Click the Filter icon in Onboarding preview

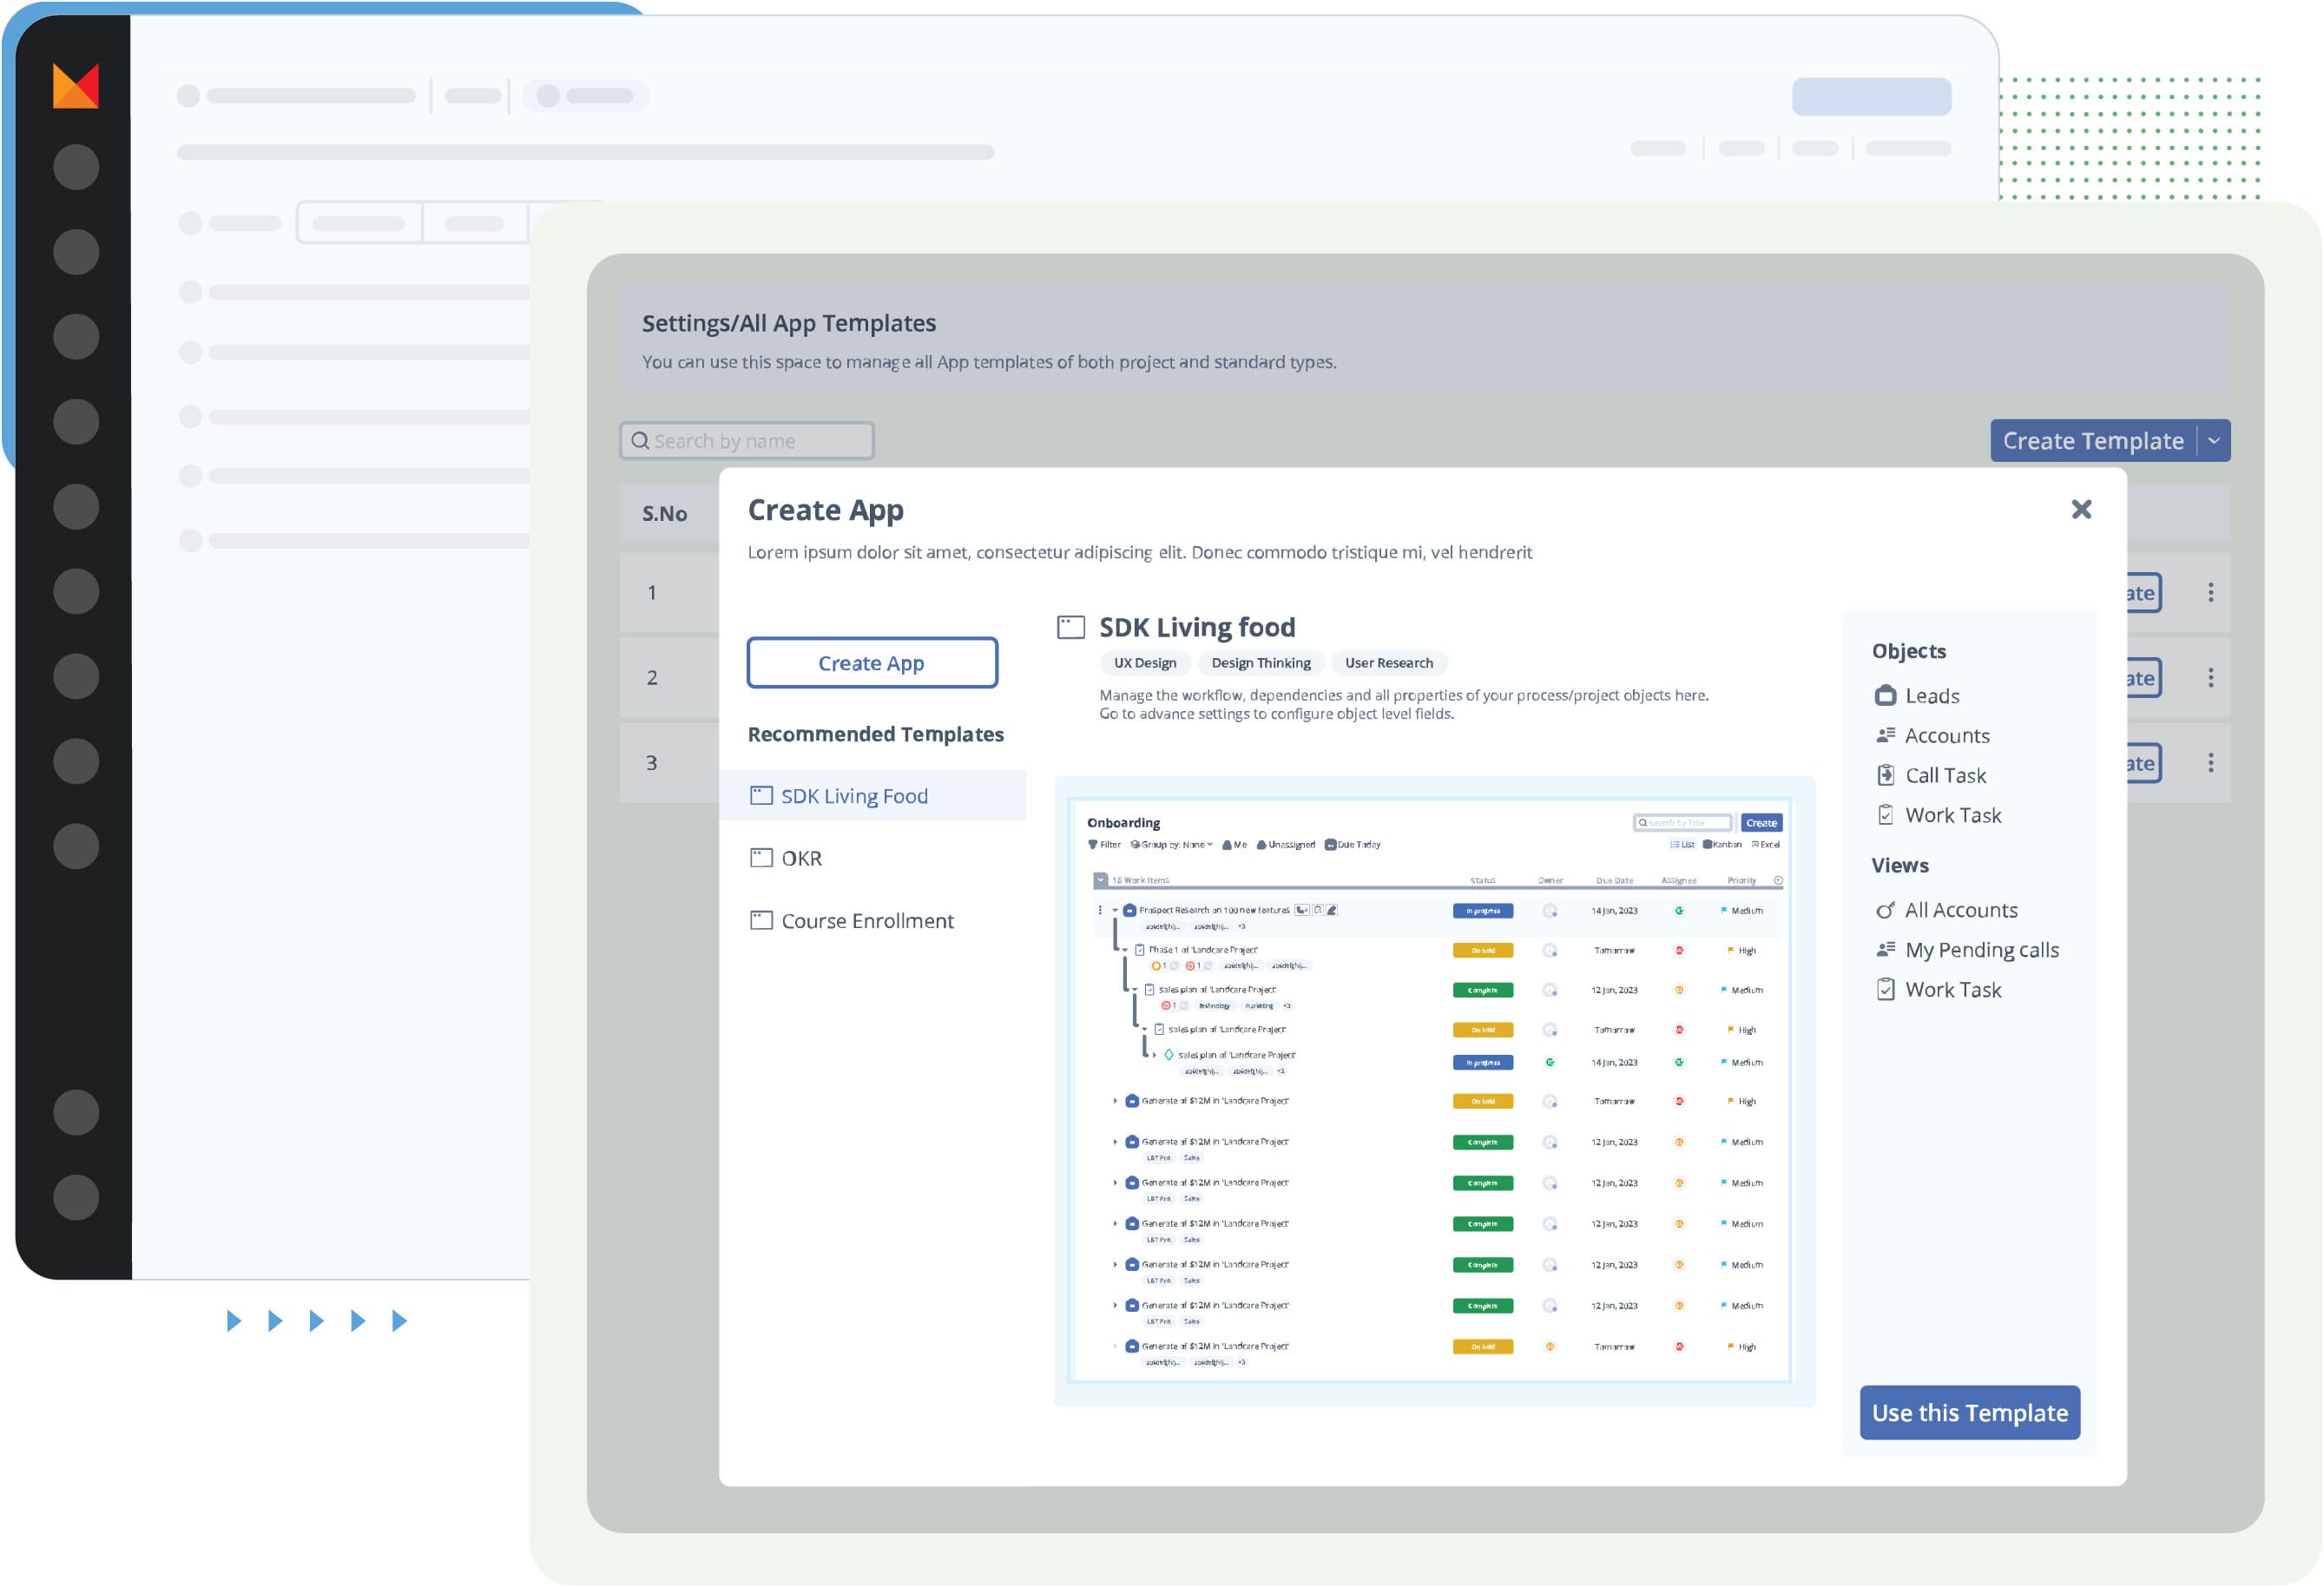(x=1093, y=845)
